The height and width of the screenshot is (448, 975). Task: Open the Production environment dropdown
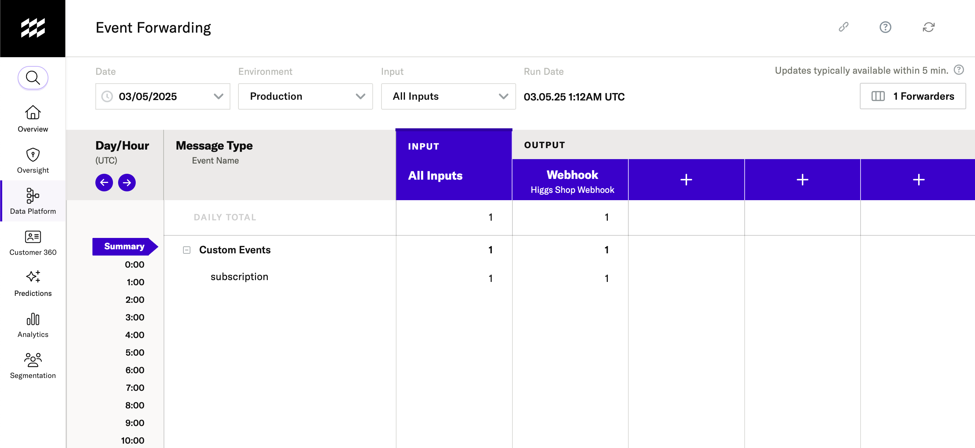click(x=305, y=96)
